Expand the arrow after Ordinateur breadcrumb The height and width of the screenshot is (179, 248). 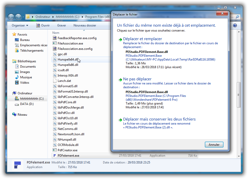click(53, 17)
